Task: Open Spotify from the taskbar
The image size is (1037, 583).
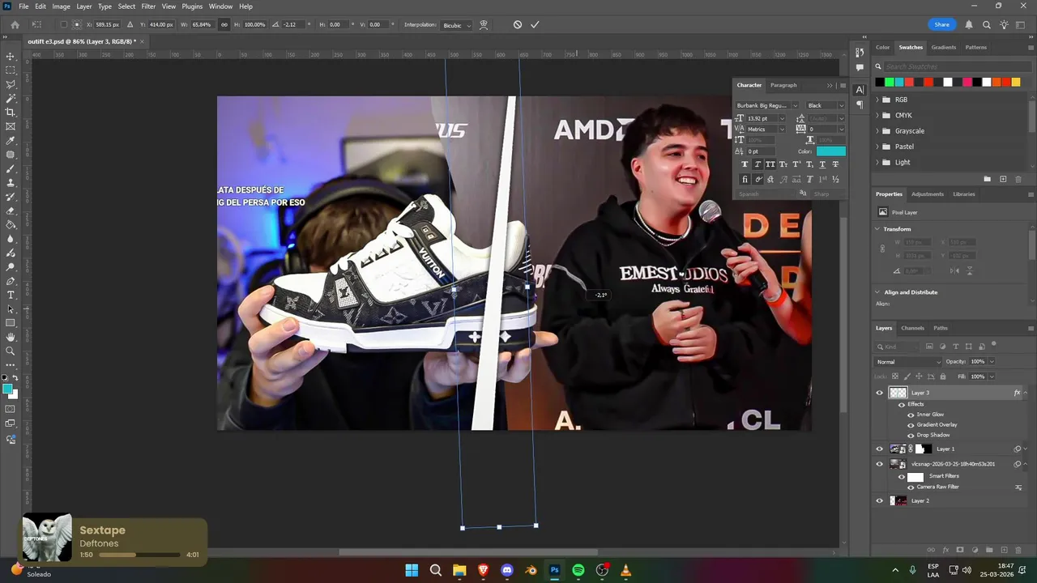Action: (x=578, y=570)
